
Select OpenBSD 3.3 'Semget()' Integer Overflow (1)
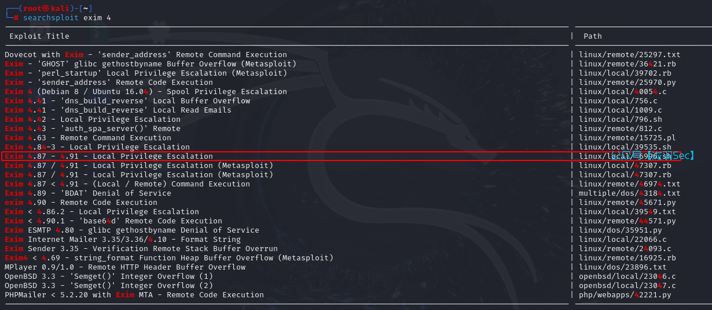109,277
